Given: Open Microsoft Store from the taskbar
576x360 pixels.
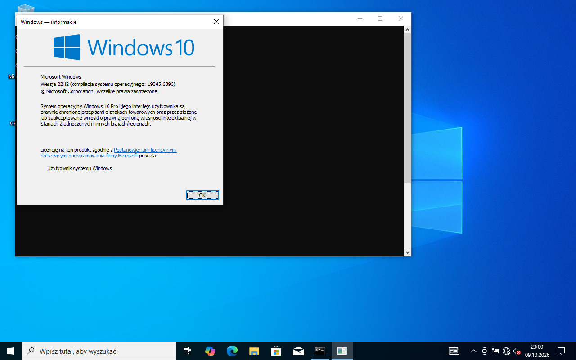Looking at the screenshot, I should tap(276, 351).
